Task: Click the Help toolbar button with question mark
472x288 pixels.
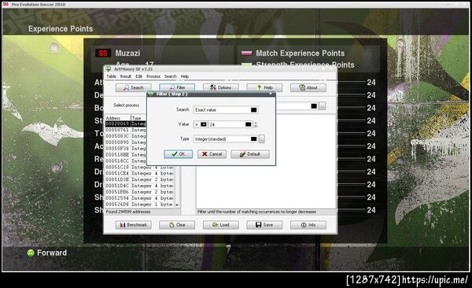Action: coord(264,87)
